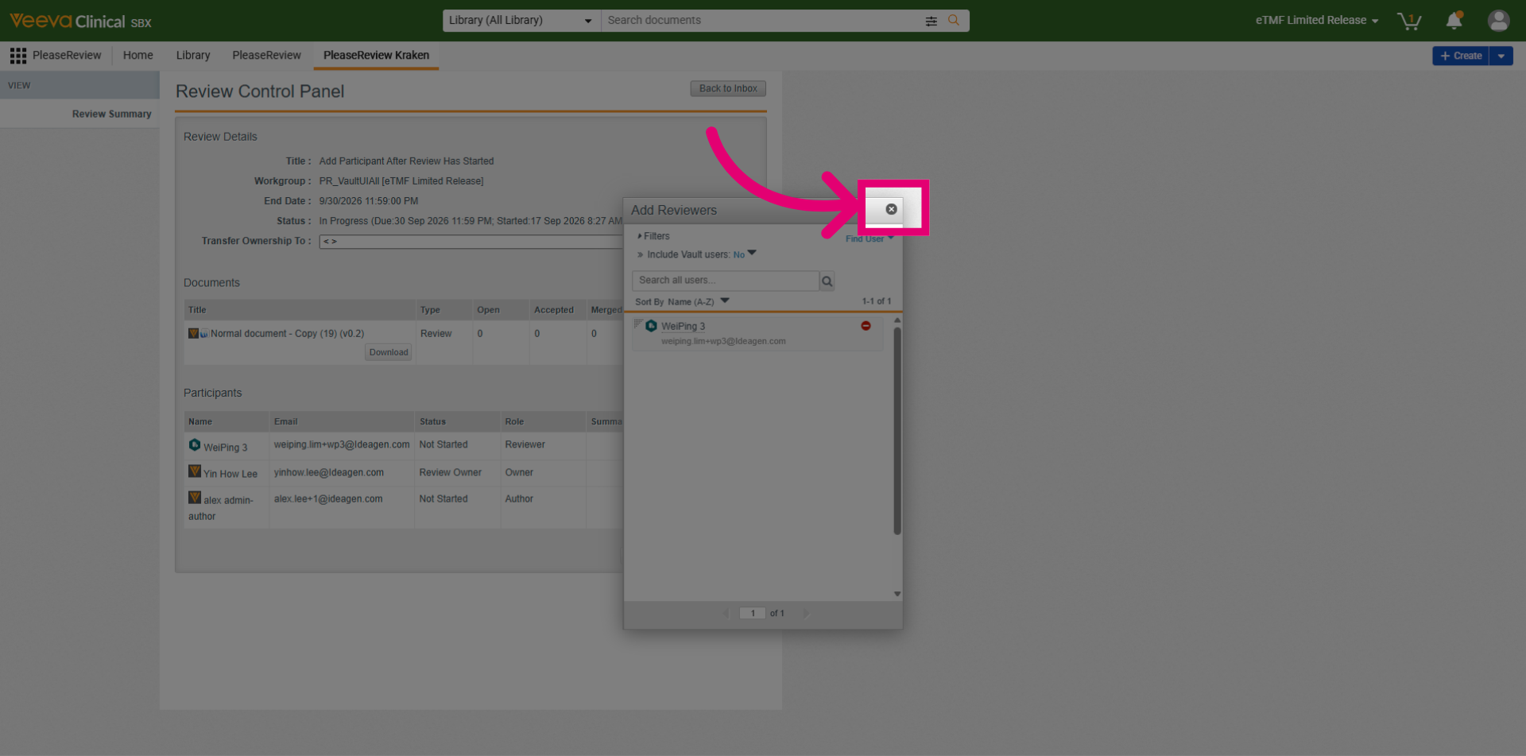This screenshot has width=1526, height=756.
Task: Go to the Home tab
Action: (x=138, y=56)
